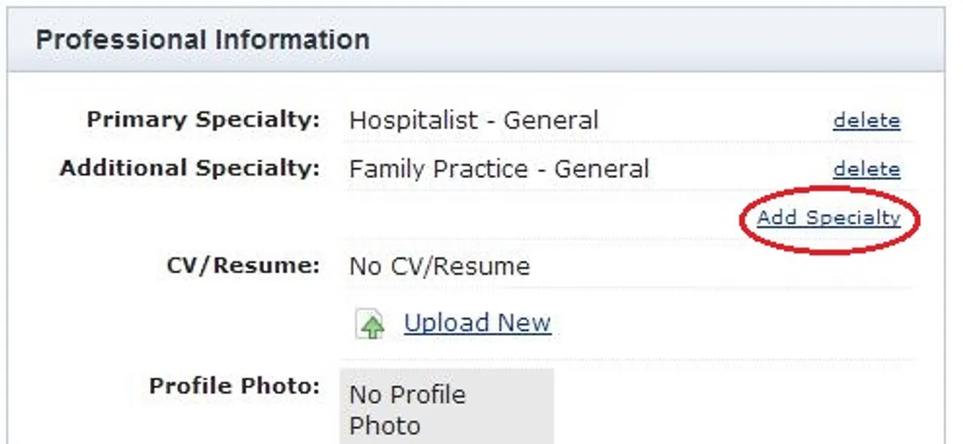Click the No CV/Resume status text
Viewport: 963px width, 444px height.
(x=439, y=266)
